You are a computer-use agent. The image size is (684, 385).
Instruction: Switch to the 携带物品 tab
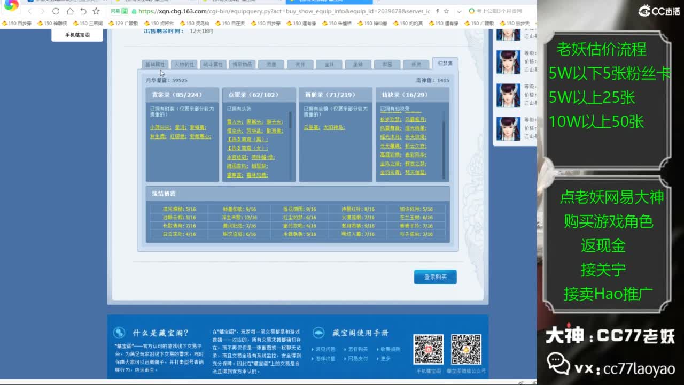[x=242, y=64]
